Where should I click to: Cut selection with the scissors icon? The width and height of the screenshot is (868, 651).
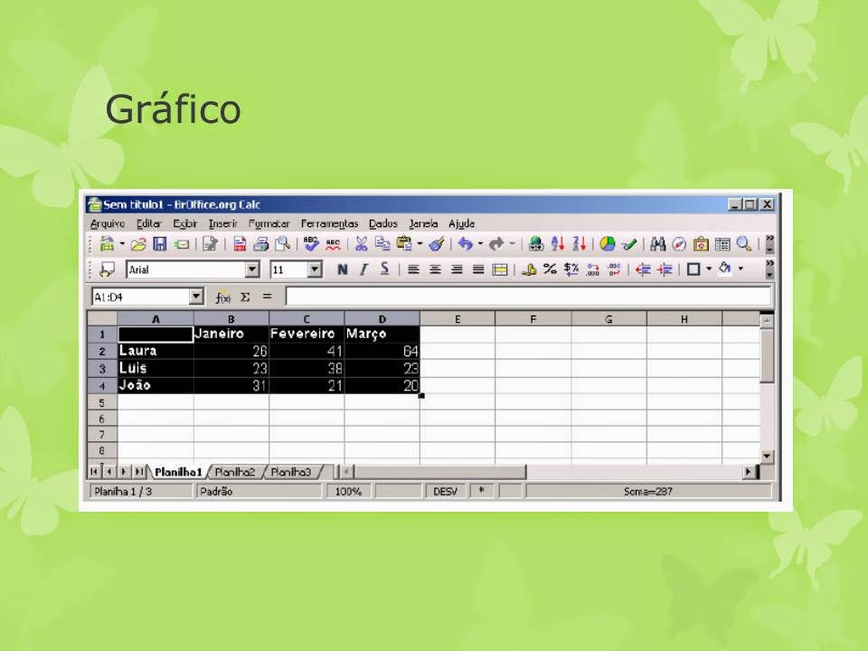tap(362, 244)
